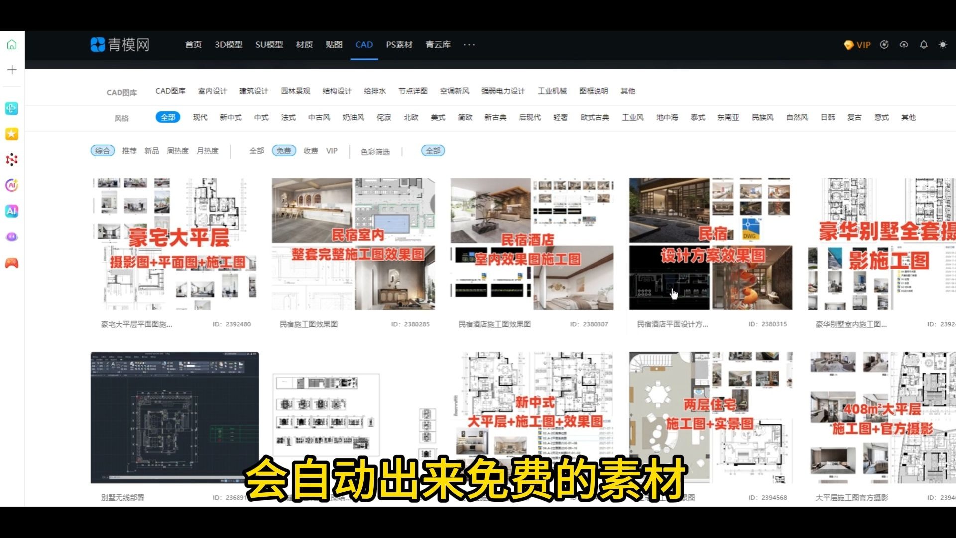
Task: Open the 材质 navigation tab
Action: pyautogui.click(x=304, y=45)
